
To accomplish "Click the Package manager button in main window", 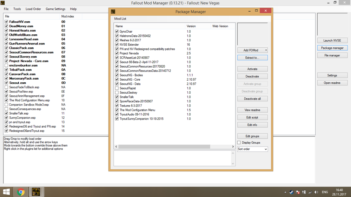I will [332, 48].
